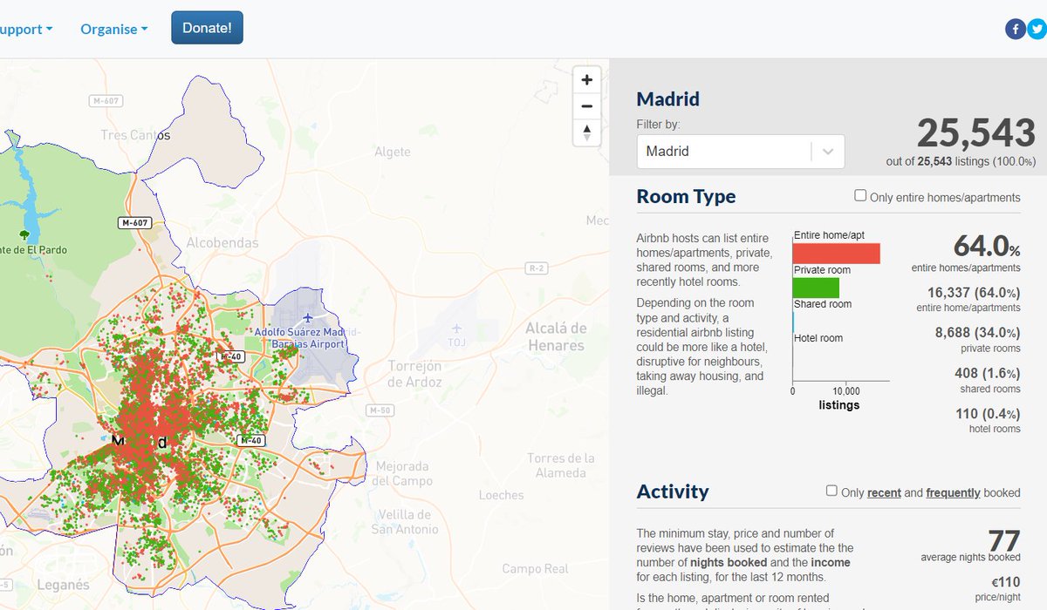Click the TOJ airfield marker on the map

(x=456, y=330)
